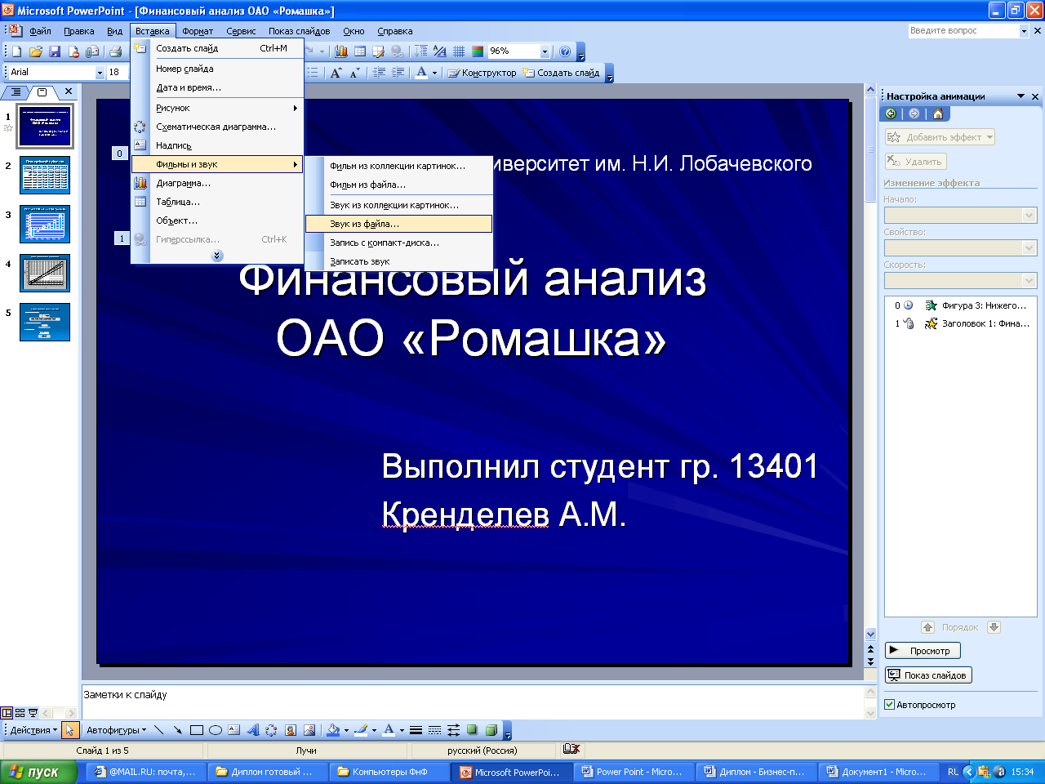
Task: Click the Показ слайдов button in the task pane
Action: [928, 675]
